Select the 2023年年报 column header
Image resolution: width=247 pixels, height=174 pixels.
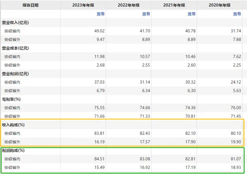pos(83,5)
